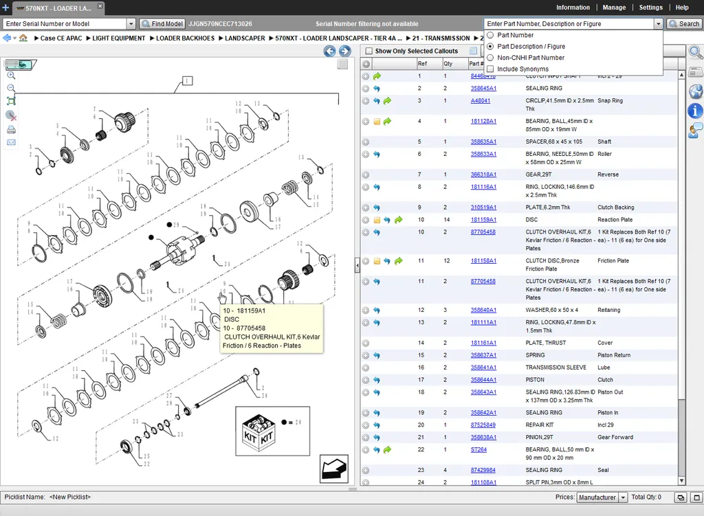The image size is (704, 516).
Task: Open the Settings menu
Action: click(650, 8)
